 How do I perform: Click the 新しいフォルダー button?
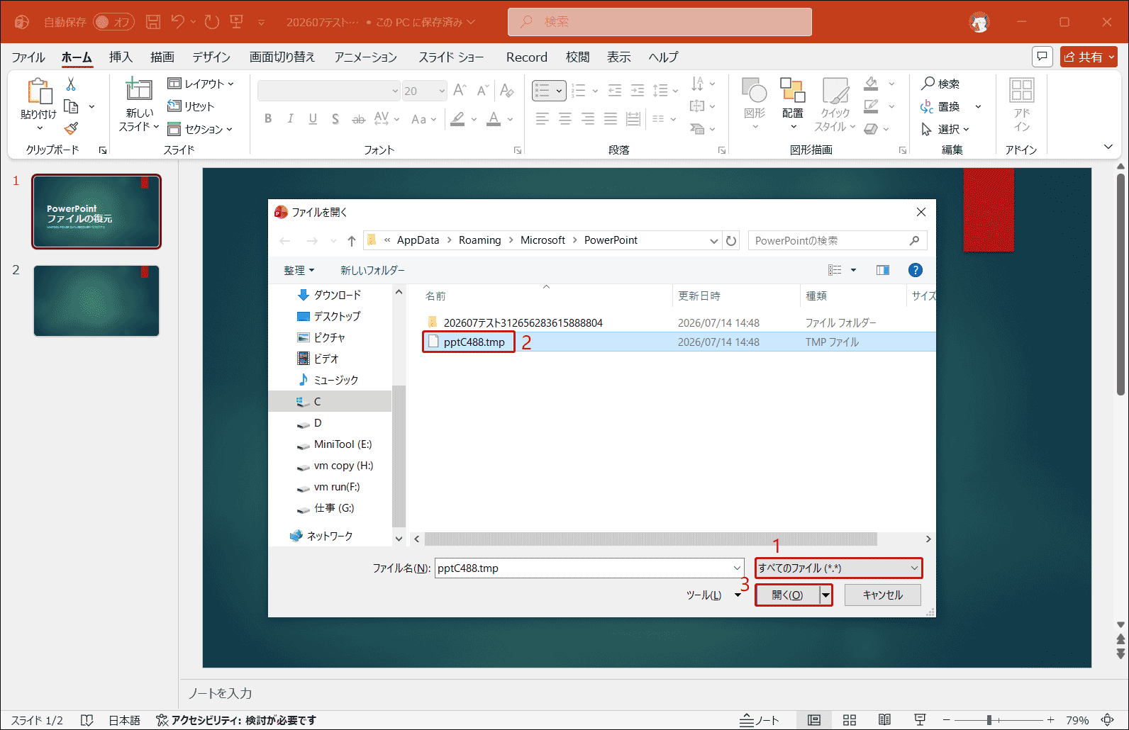coord(372,270)
